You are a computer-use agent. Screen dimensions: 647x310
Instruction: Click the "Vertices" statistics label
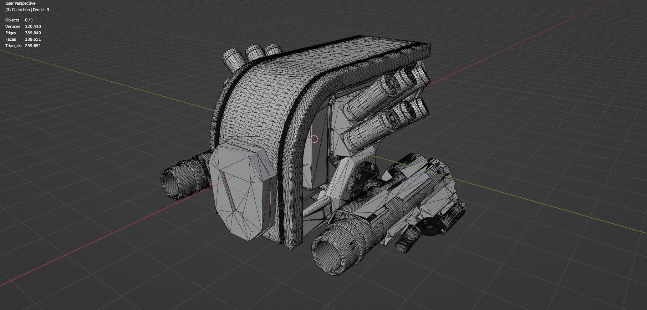(x=12, y=26)
